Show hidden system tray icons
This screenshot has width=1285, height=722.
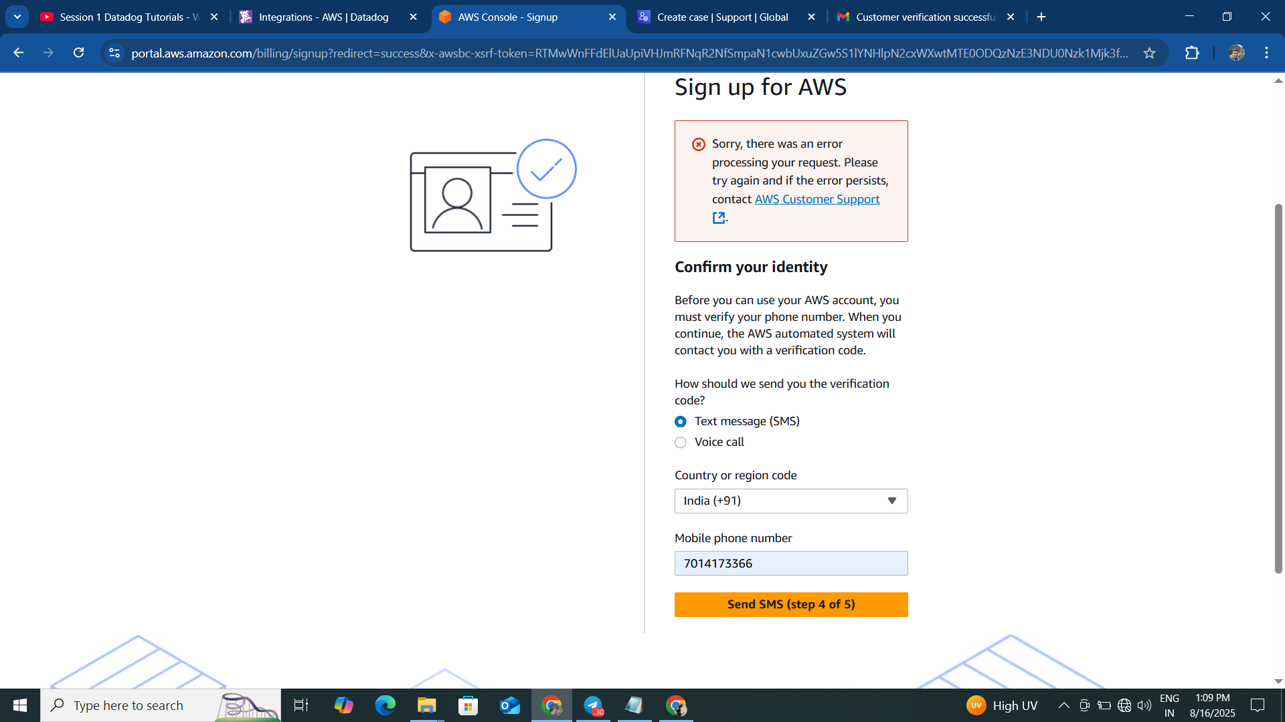pos(1063,705)
